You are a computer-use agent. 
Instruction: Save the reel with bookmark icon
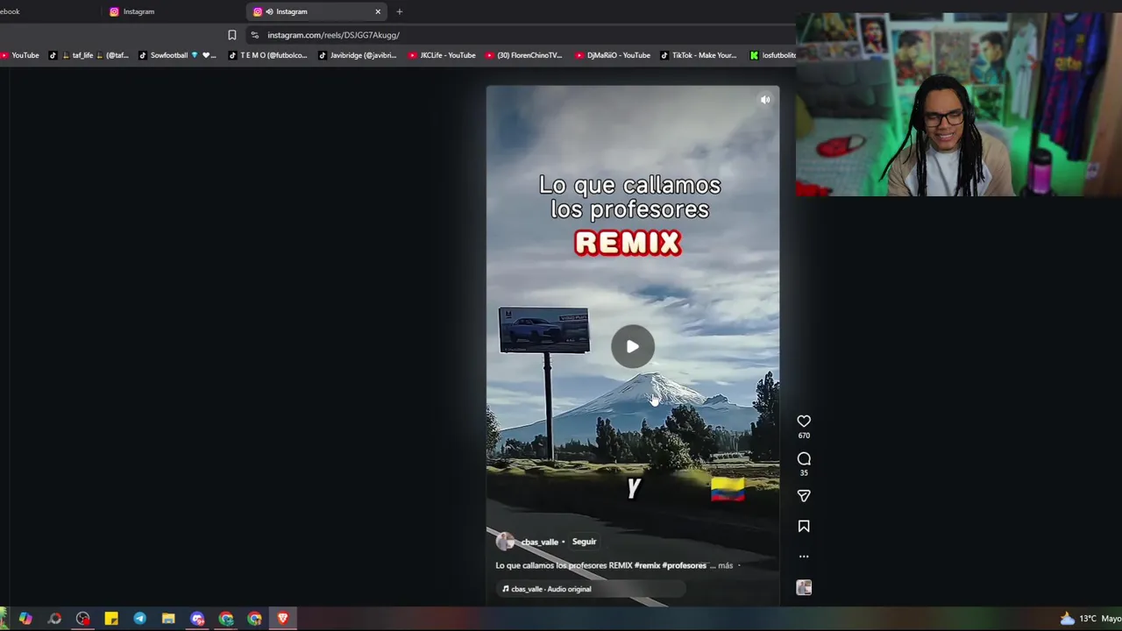pos(804,526)
